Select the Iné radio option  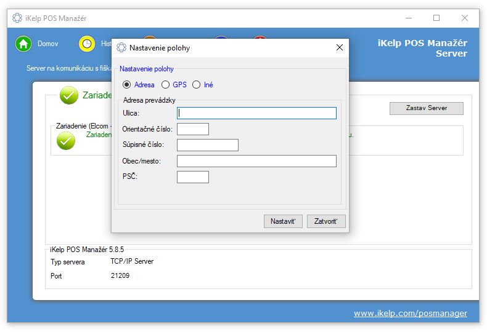pos(197,85)
